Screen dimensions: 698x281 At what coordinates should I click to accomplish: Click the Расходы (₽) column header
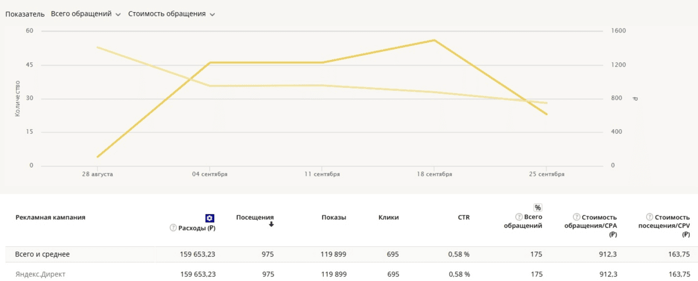[197, 228]
